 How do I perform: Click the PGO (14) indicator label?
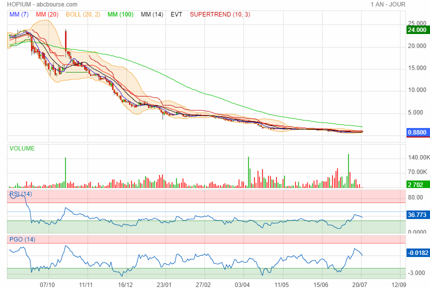tap(22, 239)
